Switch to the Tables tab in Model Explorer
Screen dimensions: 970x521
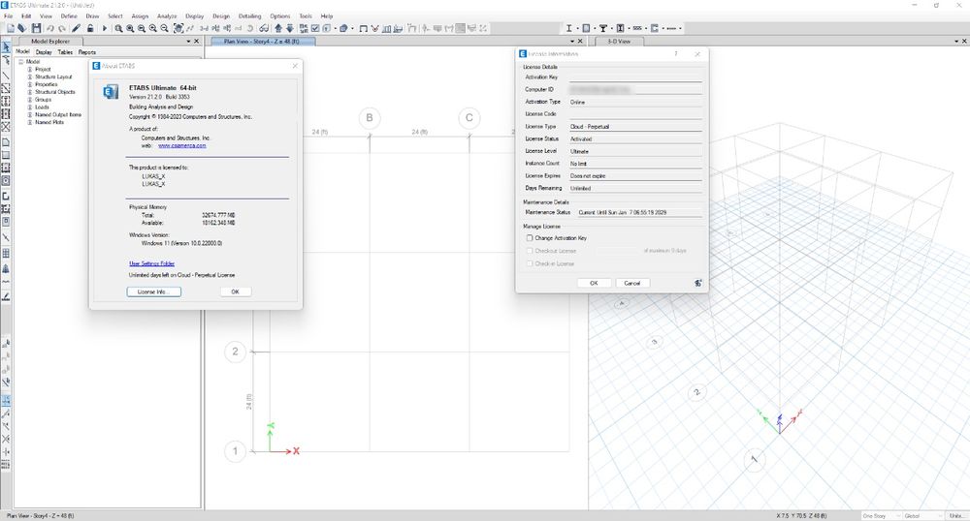point(64,52)
